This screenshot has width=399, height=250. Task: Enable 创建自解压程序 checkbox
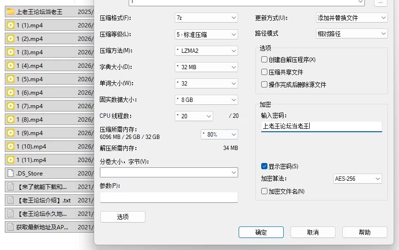pyautogui.click(x=264, y=60)
